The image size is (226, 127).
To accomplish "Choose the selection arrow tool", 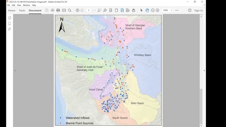I will pyautogui.click(x=141, y=10).
